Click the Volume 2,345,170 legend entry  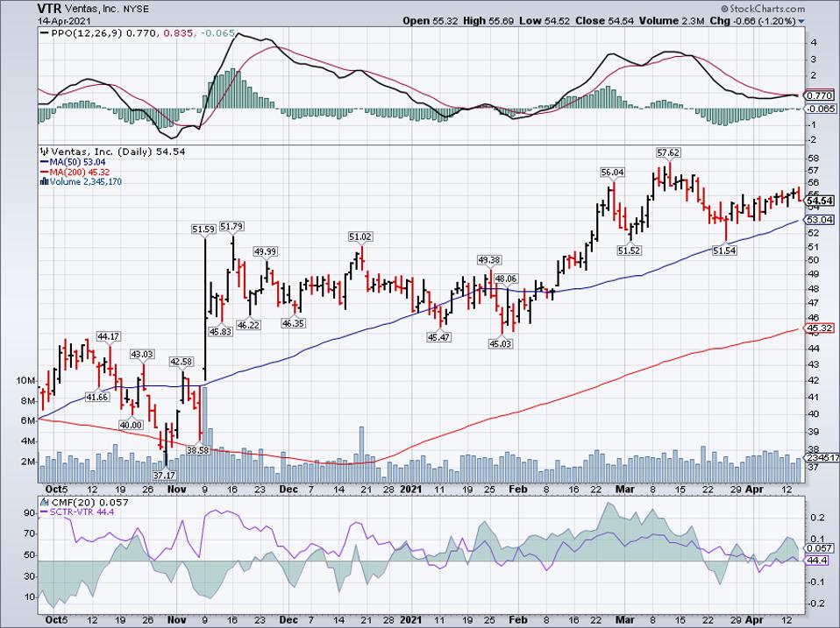tap(86, 182)
